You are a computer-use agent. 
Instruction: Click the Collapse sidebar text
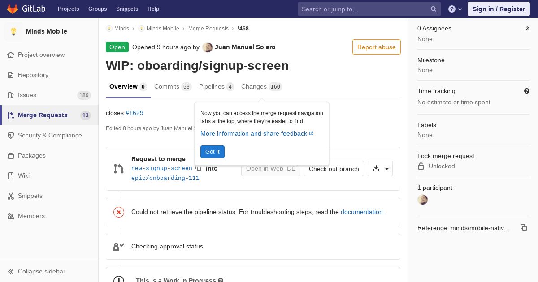pos(42,272)
